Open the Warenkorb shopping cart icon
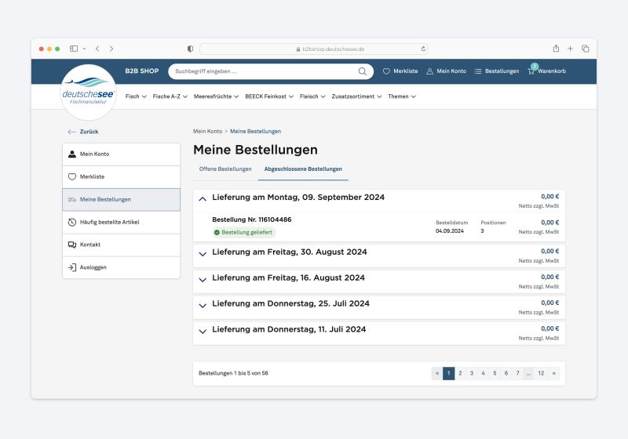The height and width of the screenshot is (439, 628). (531, 71)
